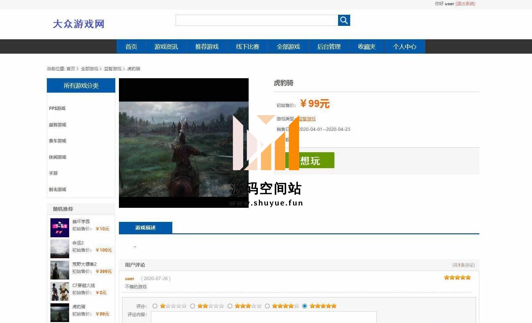The height and width of the screenshot is (323, 532).
Task: Choose 益智游戏 in the category sidebar
Action: click(58, 125)
